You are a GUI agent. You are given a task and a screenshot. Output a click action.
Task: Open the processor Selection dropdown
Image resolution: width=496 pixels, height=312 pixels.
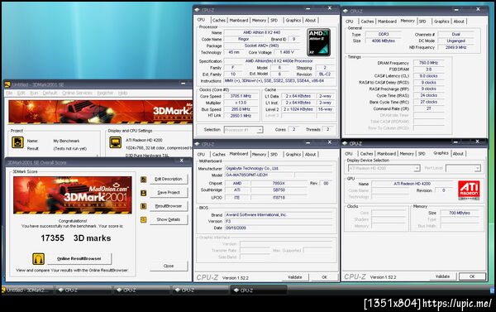tap(244, 130)
